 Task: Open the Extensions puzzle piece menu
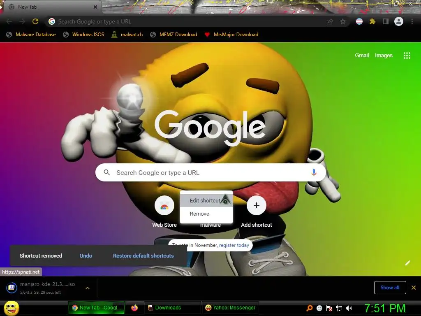pyautogui.click(x=372, y=21)
